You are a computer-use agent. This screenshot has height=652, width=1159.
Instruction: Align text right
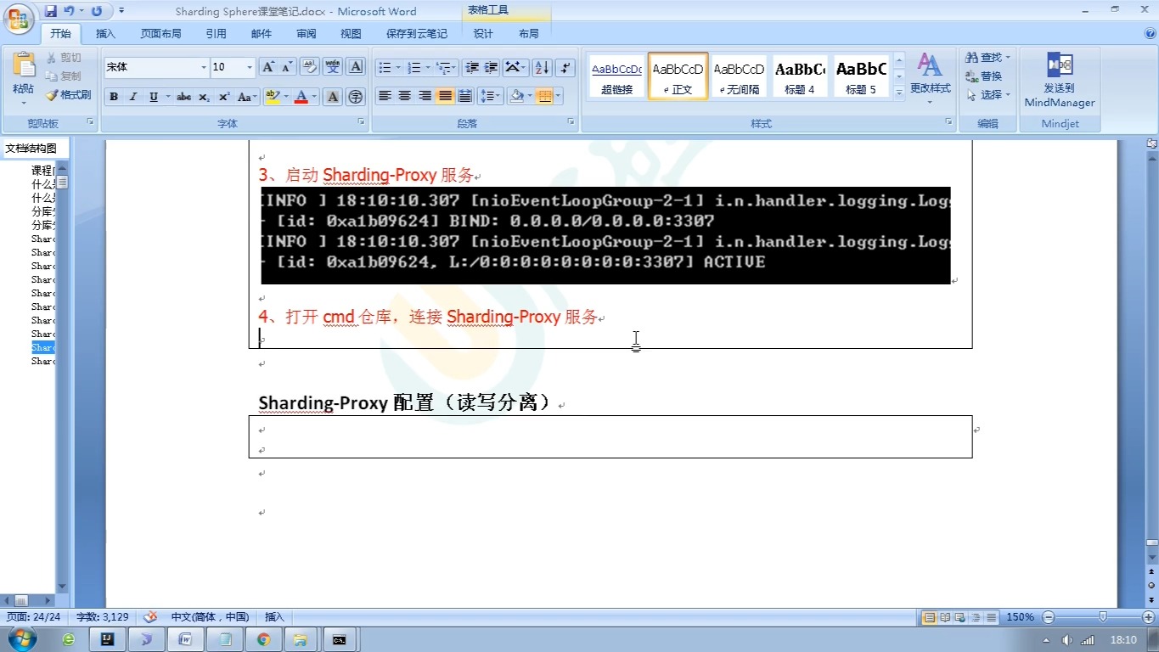[425, 96]
